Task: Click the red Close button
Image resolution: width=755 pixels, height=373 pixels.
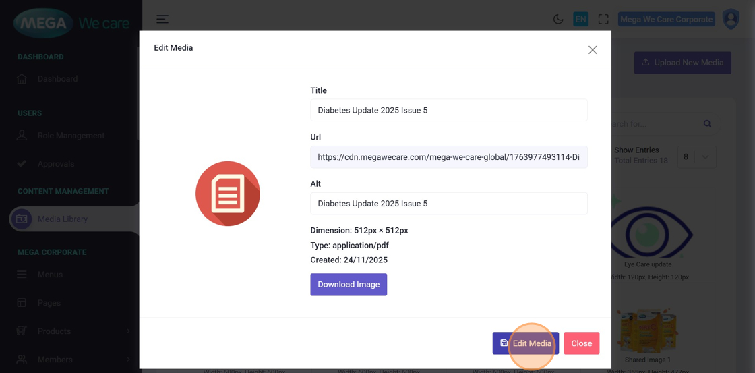Action: pos(581,343)
